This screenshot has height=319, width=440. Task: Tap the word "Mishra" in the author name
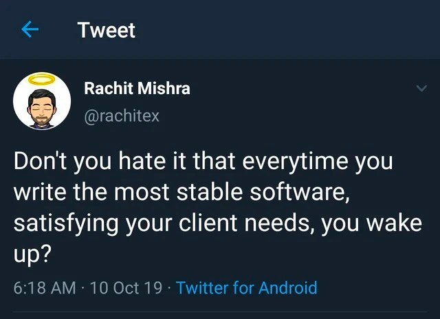(164, 89)
